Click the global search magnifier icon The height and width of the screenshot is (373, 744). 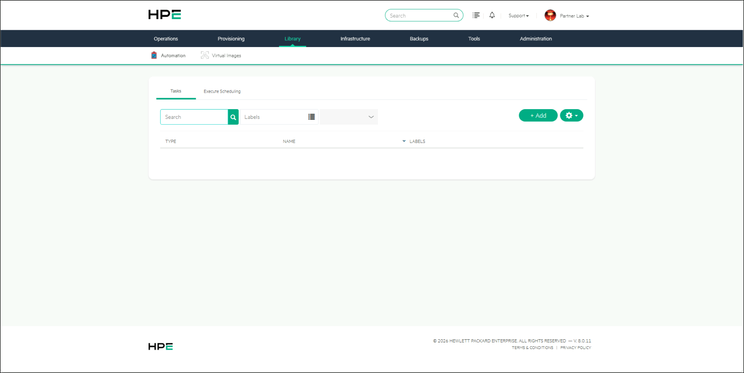456,16
